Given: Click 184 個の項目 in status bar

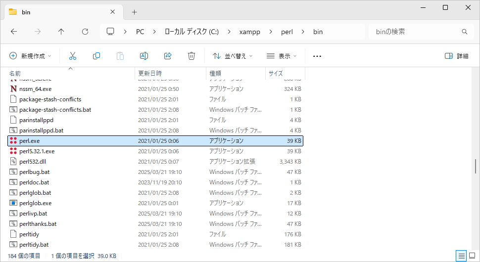Looking at the screenshot, I should point(24,256).
